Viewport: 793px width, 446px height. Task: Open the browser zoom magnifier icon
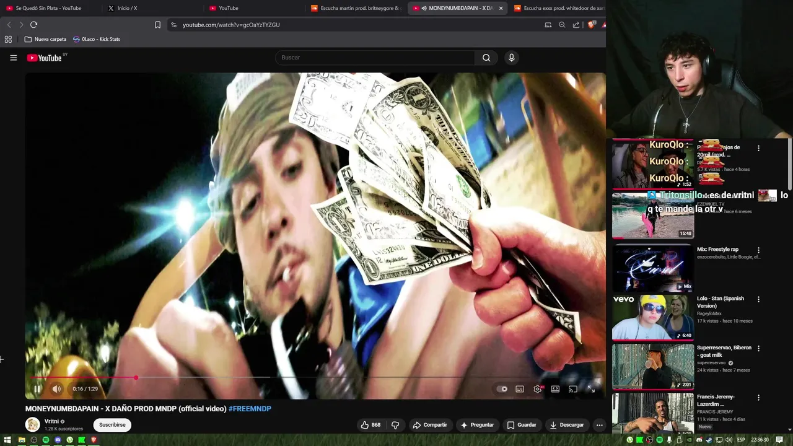[x=562, y=25]
